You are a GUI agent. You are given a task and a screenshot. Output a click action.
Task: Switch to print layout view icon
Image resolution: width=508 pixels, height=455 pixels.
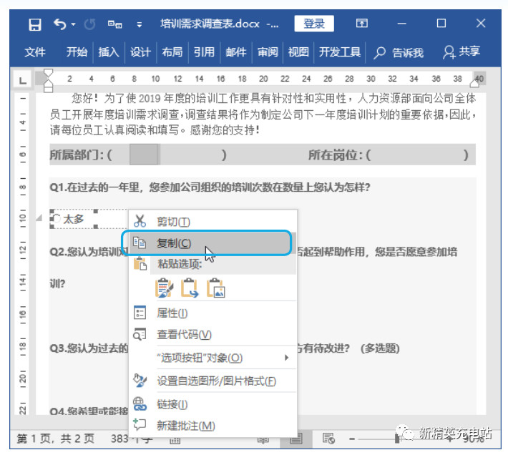295,439
